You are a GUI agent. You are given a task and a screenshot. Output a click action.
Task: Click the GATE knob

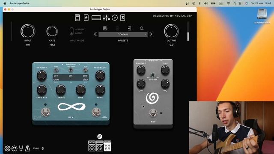(52, 31)
